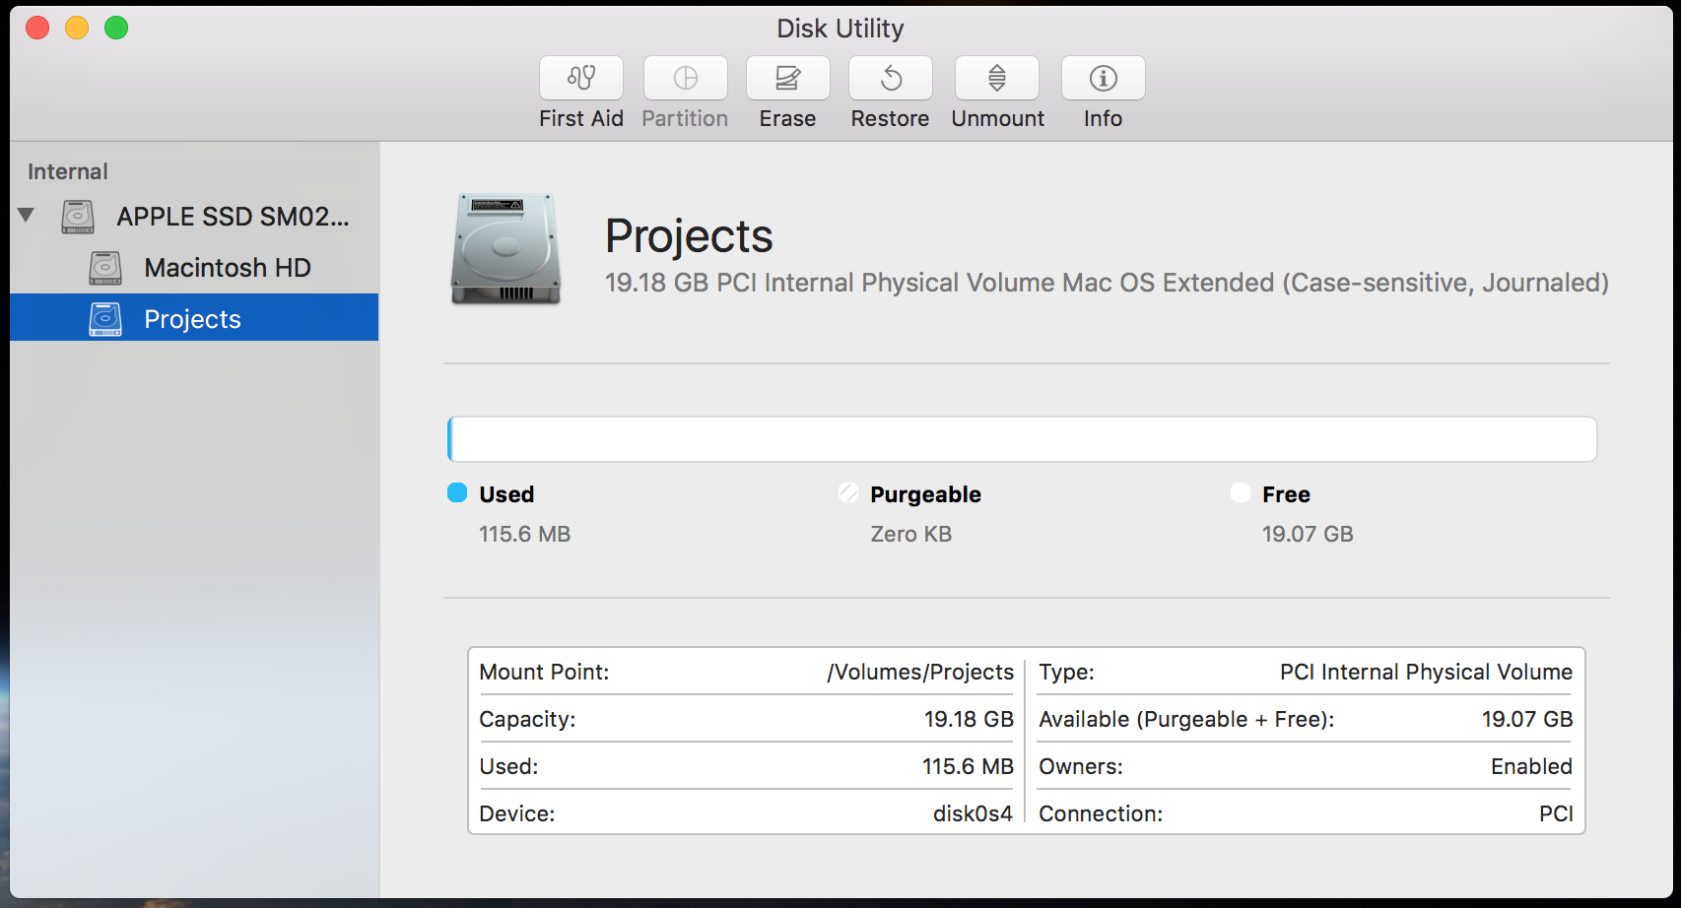Close the Disk Utility window
This screenshot has width=1681, height=908.
tap(37, 28)
